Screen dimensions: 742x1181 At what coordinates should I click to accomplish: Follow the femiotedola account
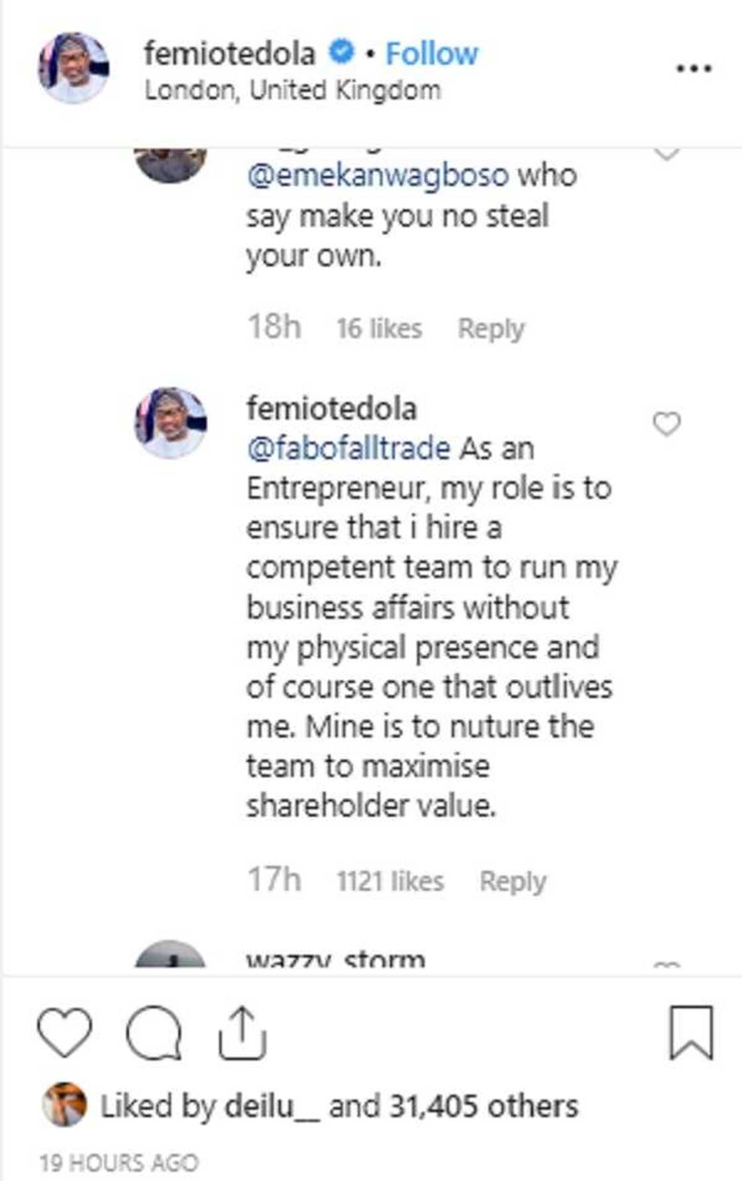point(432,54)
